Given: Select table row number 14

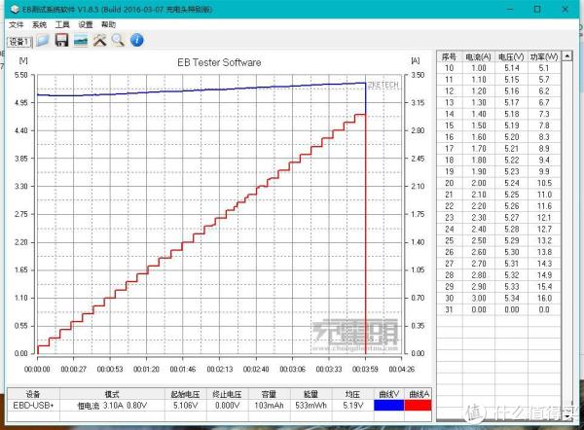Looking at the screenshot, I should point(449,114).
